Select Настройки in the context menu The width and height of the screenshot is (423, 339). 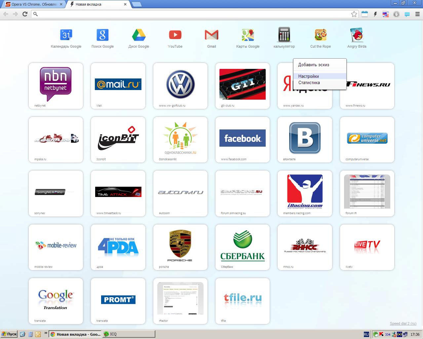pyautogui.click(x=309, y=76)
